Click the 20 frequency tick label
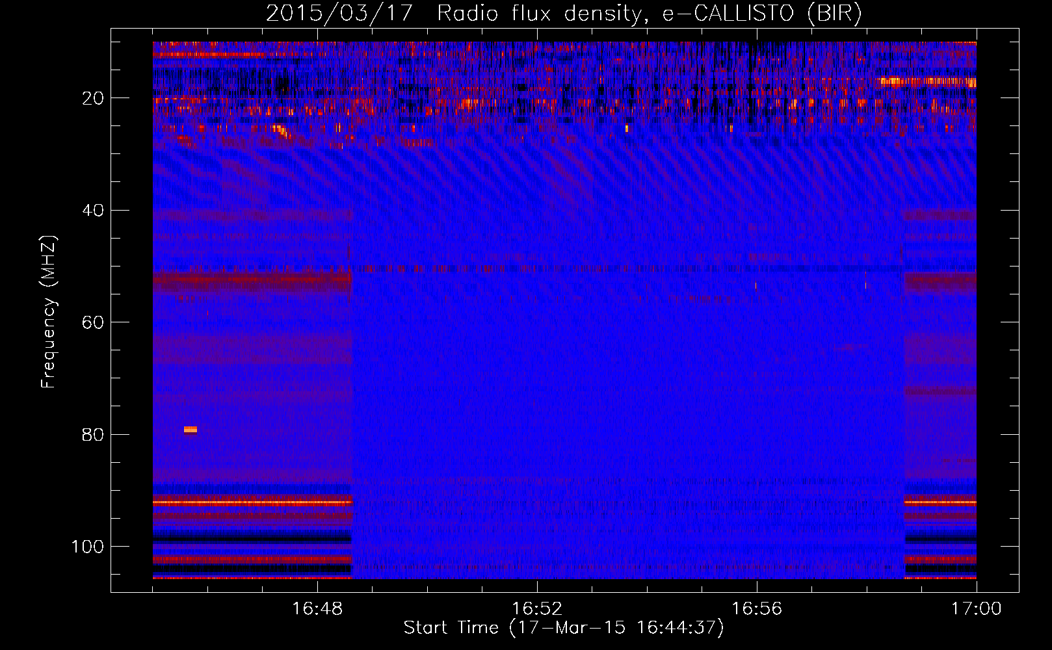The height and width of the screenshot is (650, 1052). click(93, 98)
